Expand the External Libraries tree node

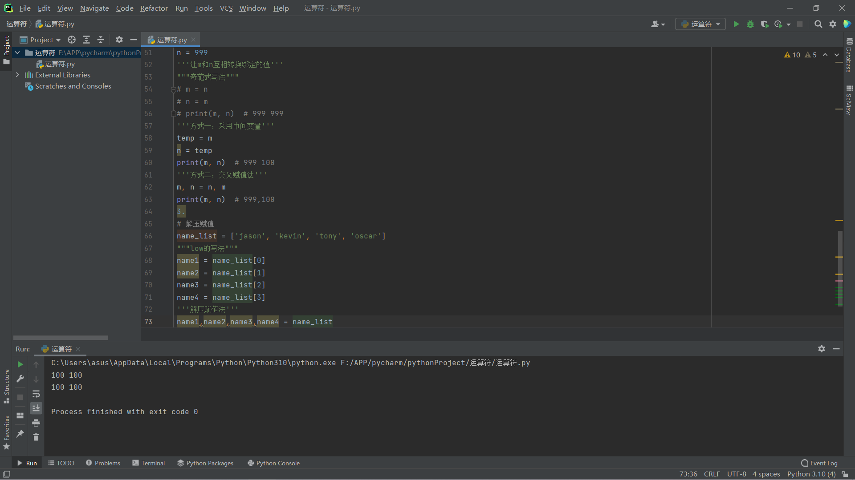tap(17, 75)
